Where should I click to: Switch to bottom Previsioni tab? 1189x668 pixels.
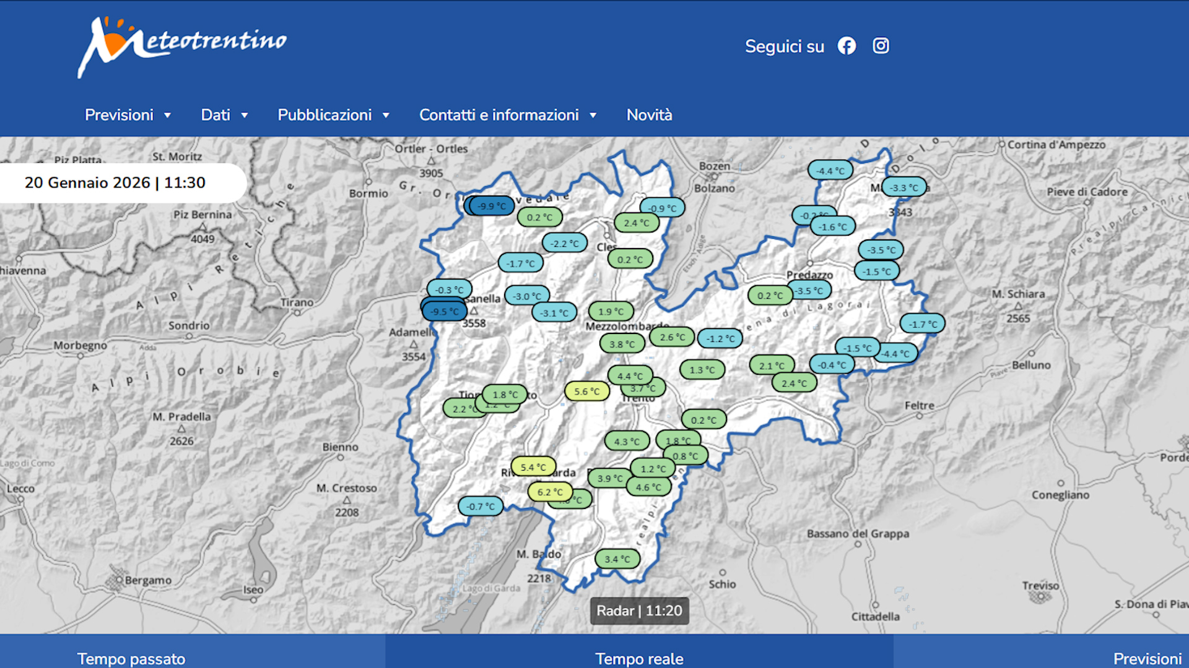[1147, 658]
